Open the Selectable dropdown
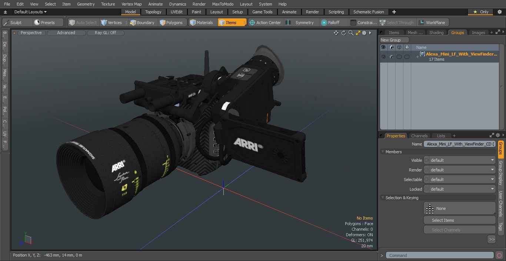Screen dimensions: 506x261 coord(460,180)
